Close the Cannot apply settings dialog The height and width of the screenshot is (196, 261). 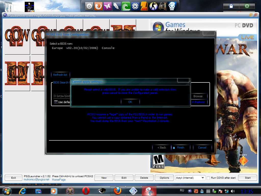click(183, 80)
